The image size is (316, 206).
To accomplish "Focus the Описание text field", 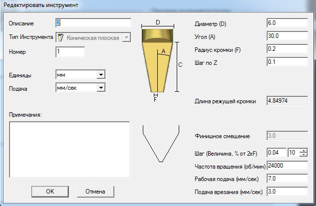I will pos(93,23).
